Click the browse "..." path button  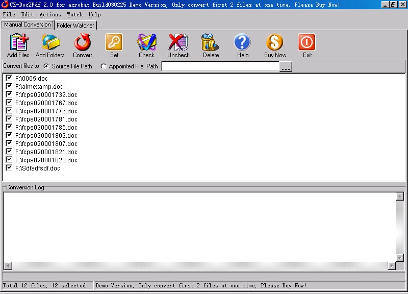[286, 67]
